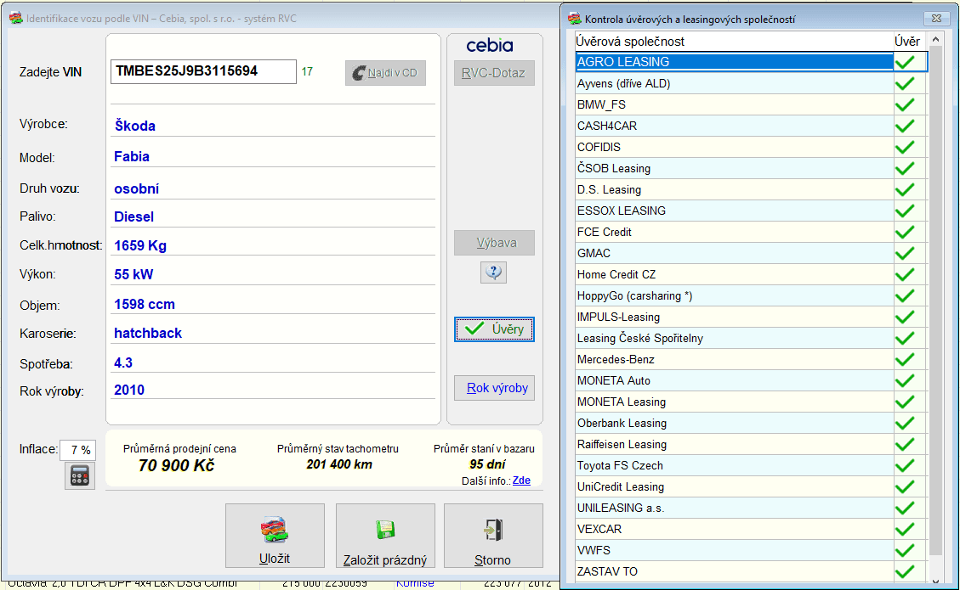
Task: Click the question mark help icon
Action: click(x=493, y=272)
